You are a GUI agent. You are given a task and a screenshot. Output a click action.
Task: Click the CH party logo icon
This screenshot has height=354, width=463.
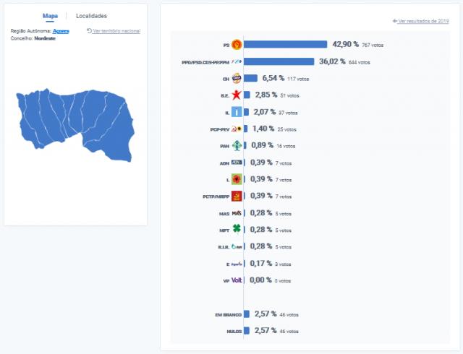pyautogui.click(x=236, y=79)
